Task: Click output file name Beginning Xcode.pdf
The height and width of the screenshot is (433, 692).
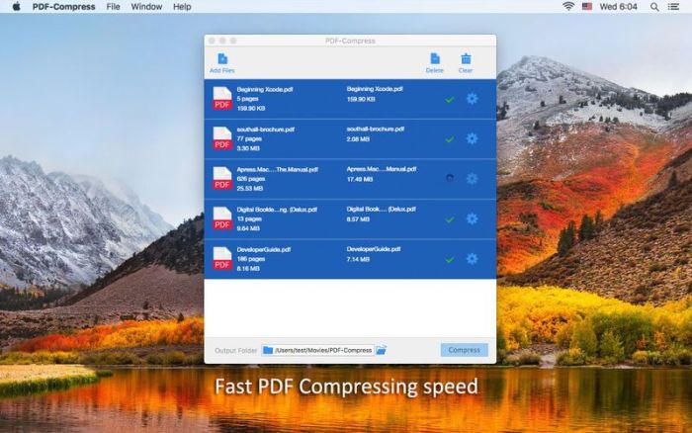Action: point(375,89)
